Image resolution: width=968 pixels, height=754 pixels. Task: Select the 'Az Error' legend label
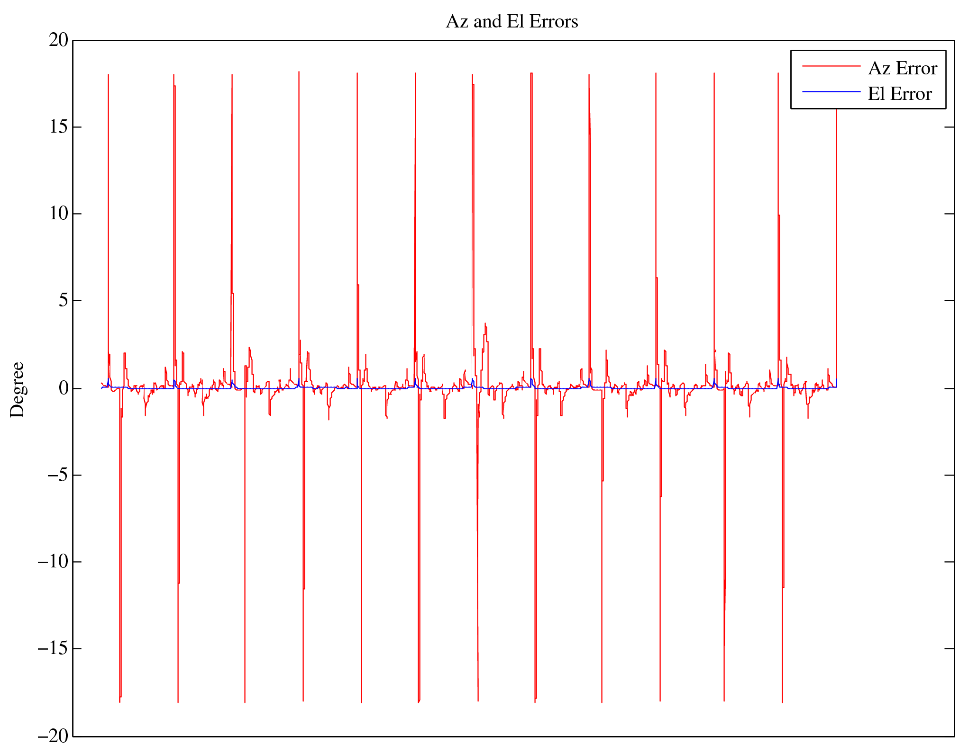click(902, 69)
